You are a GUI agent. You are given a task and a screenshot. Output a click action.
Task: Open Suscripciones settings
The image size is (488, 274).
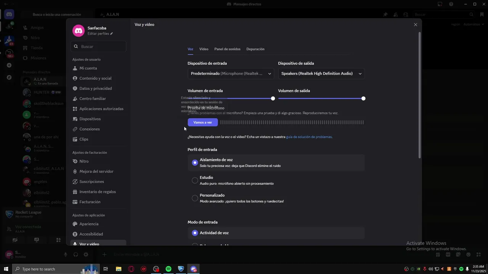pos(98,182)
